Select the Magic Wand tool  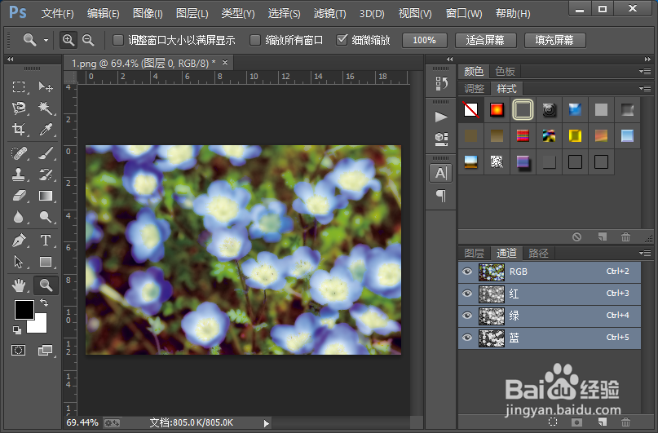click(x=46, y=108)
